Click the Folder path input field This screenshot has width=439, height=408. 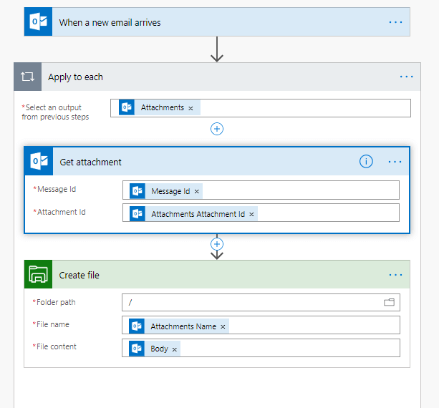251,303
